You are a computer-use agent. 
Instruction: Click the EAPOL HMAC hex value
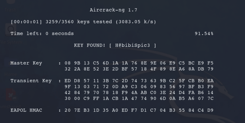click(x=139, y=110)
